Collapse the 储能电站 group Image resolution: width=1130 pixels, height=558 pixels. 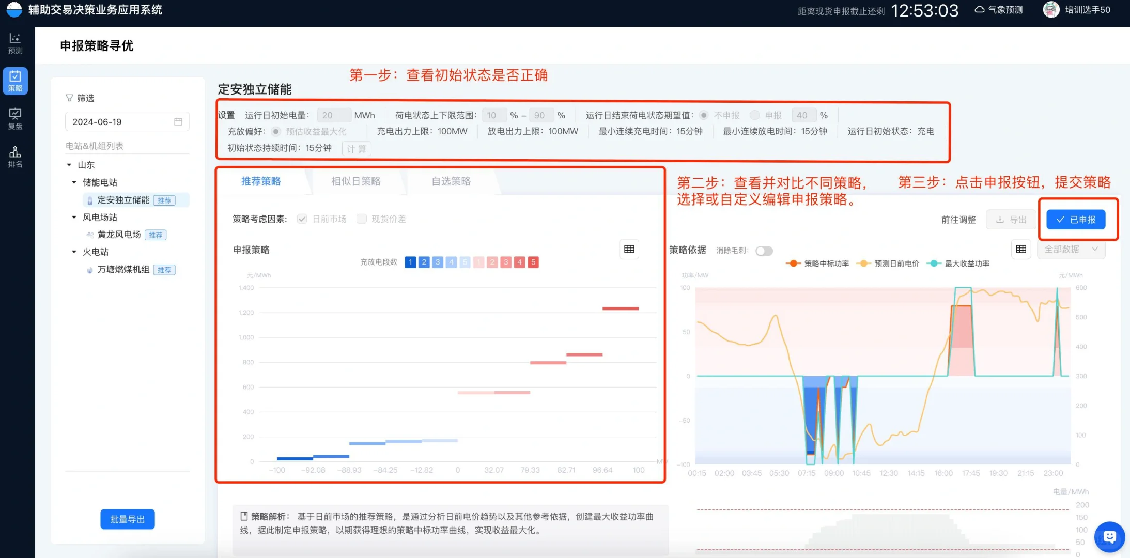tap(74, 182)
